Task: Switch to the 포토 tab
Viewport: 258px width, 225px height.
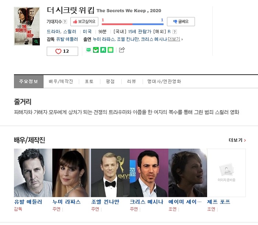Action: click(89, 82)
